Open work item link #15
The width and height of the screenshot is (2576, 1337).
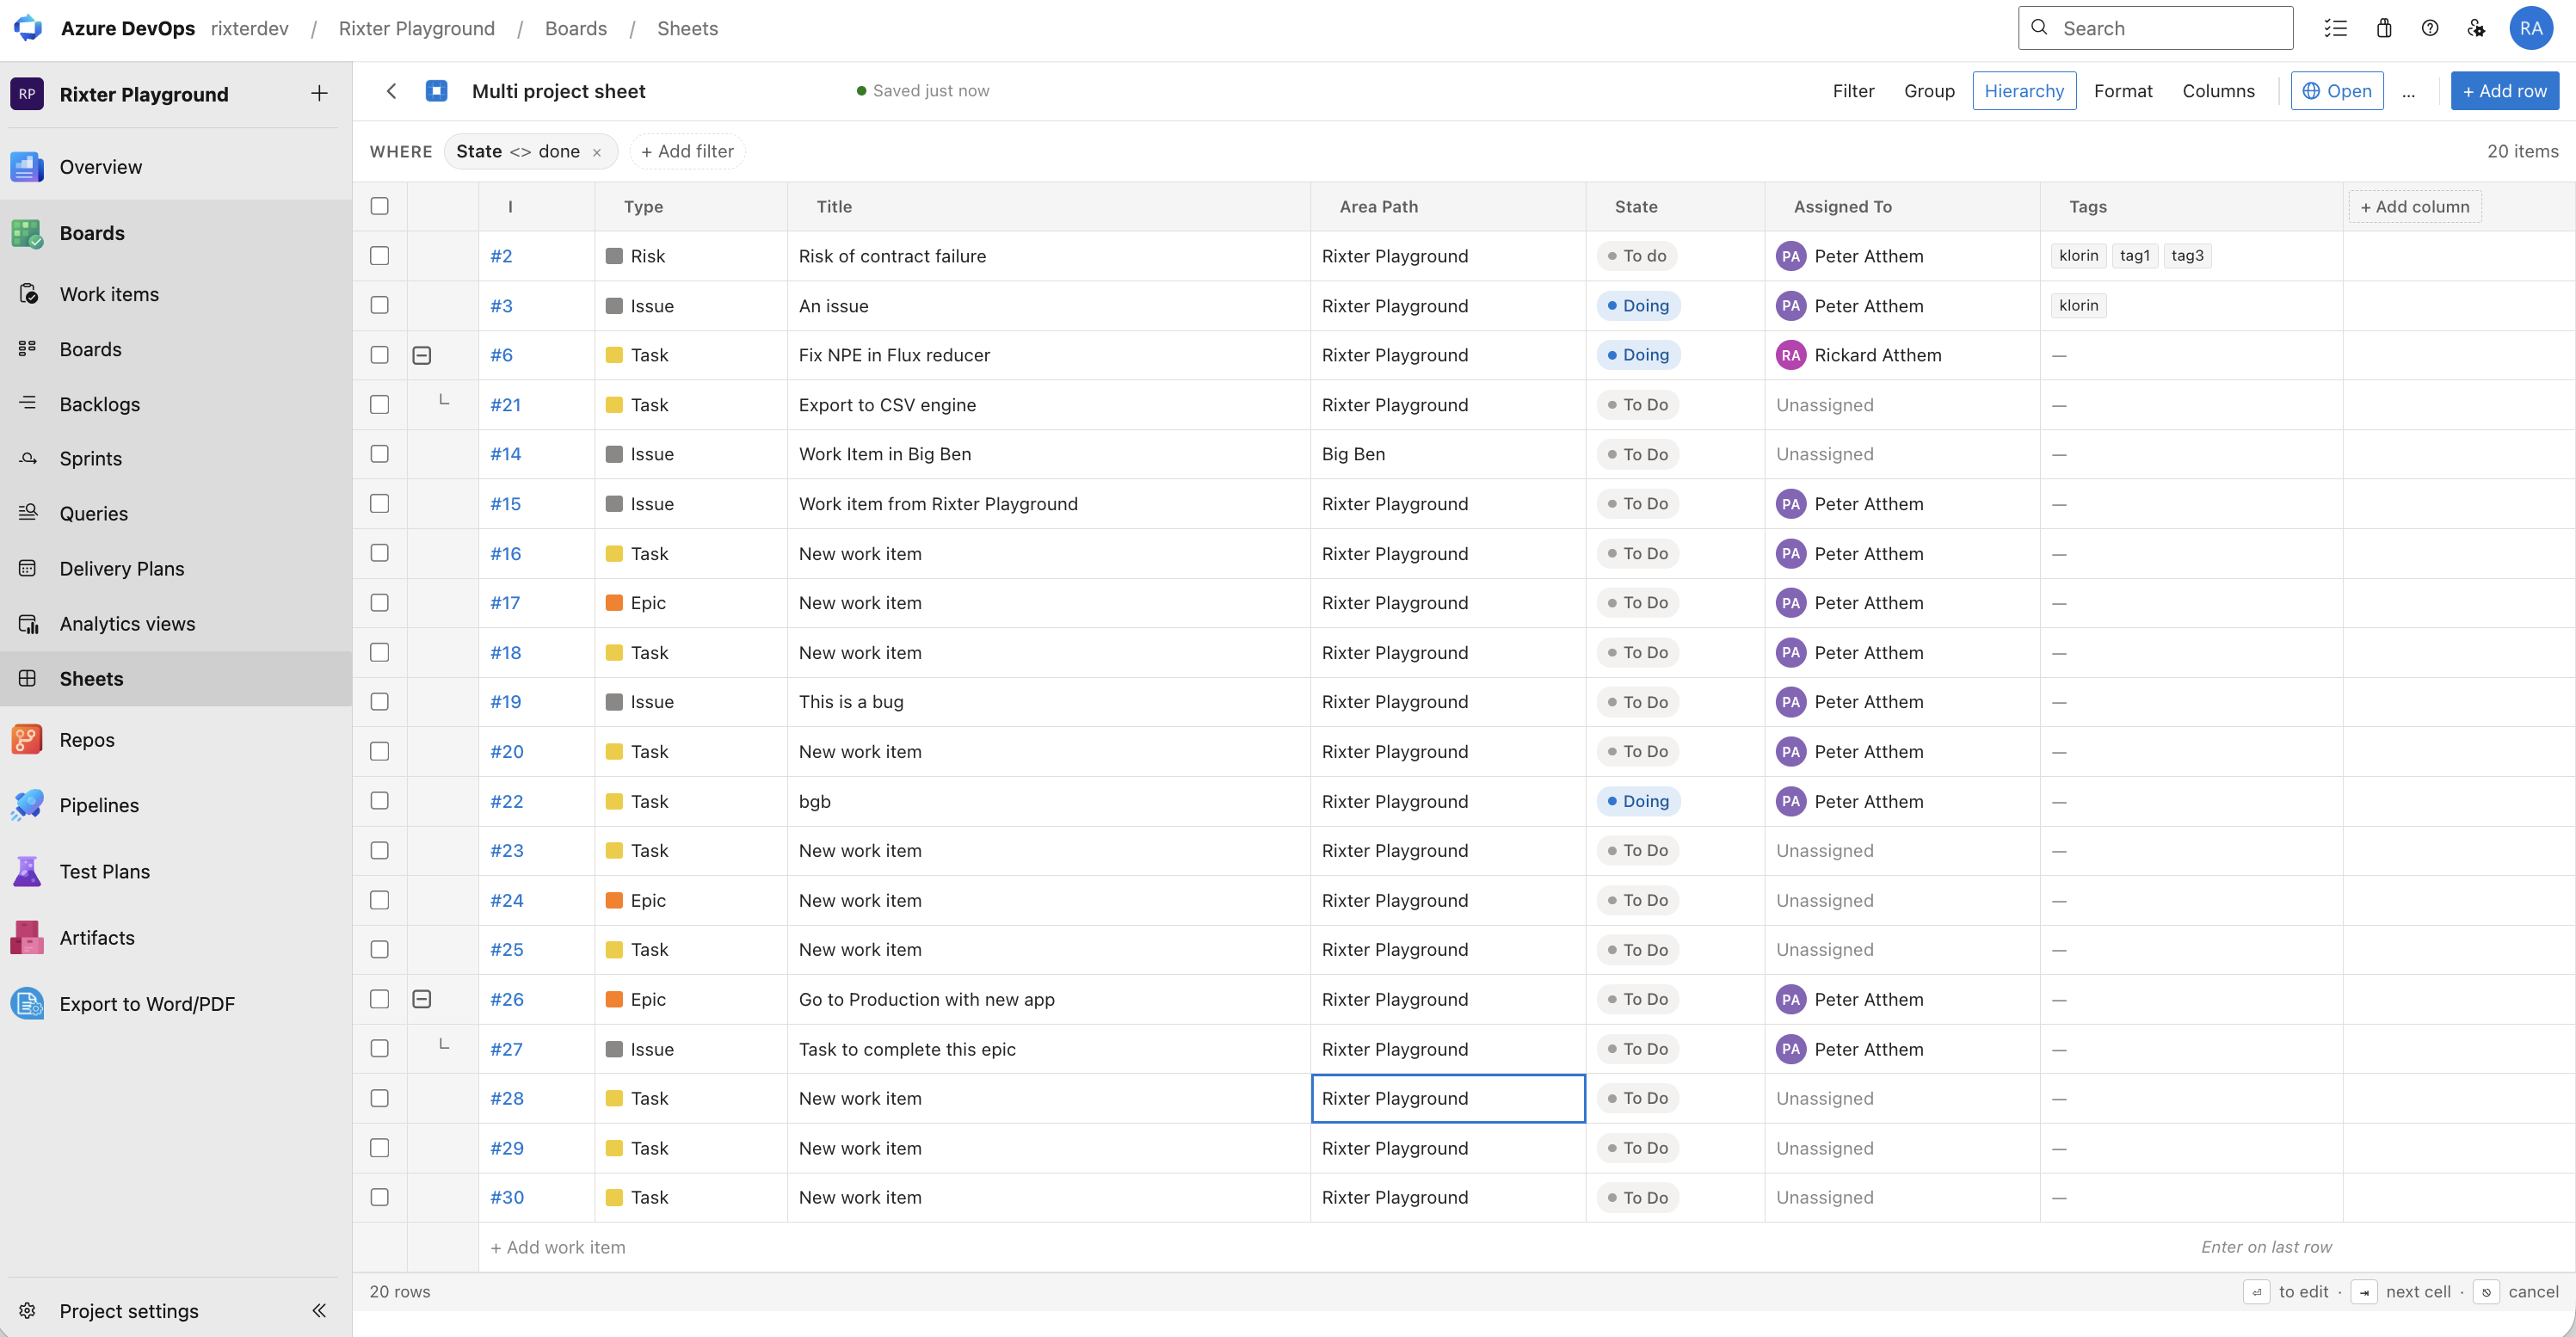pyautogui.click(x=506, y=504)
